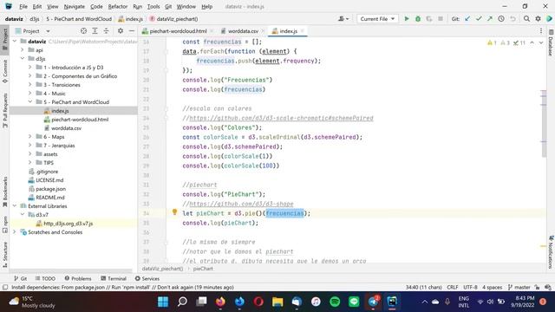Click the master branch widget in status bar

[x=519, y=287]
